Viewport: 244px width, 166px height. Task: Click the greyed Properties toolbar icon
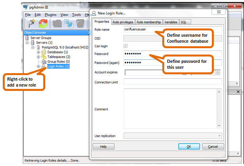[57, 24]
